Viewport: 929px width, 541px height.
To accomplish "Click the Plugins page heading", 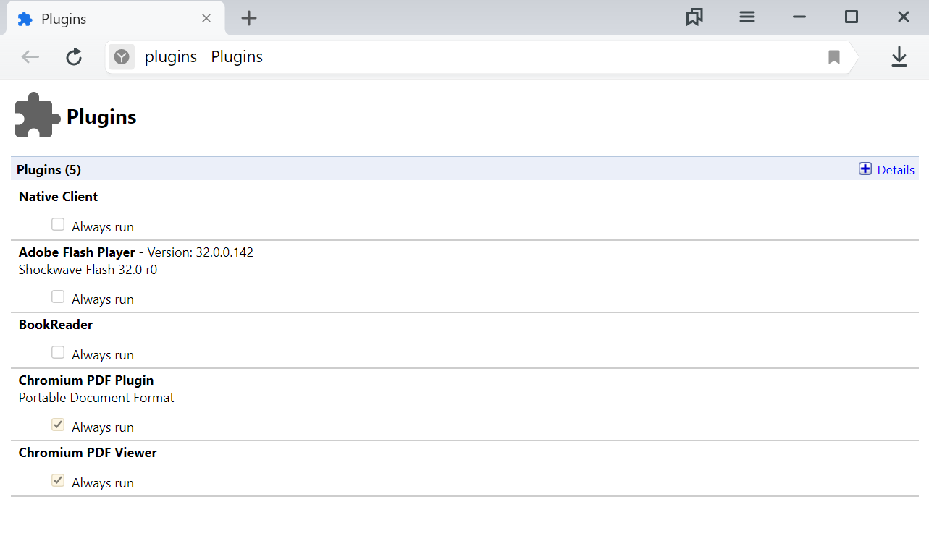I will tap(101, 116).
